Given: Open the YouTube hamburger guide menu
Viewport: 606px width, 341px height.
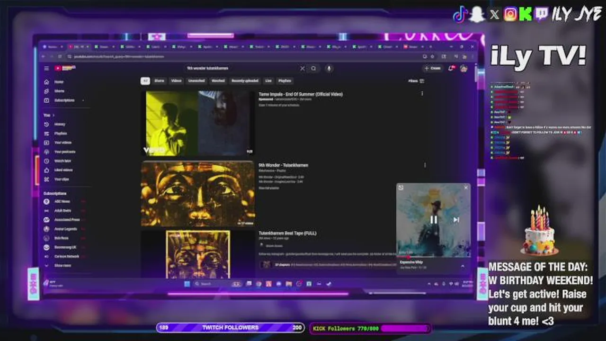Looking at the screenshot, I should pos(46,68).
